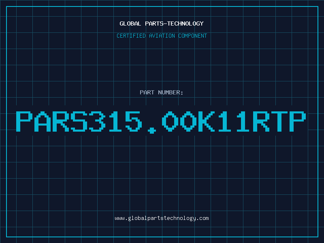Viewport: 324px width, 243px height.
Task: Click the .com ending of the website address
Action: coord(202,218)
